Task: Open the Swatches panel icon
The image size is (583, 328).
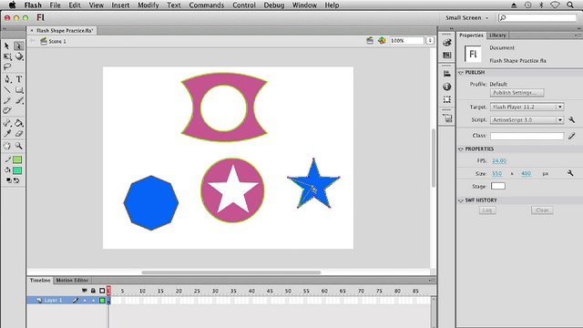Action: tap(447, 55)
